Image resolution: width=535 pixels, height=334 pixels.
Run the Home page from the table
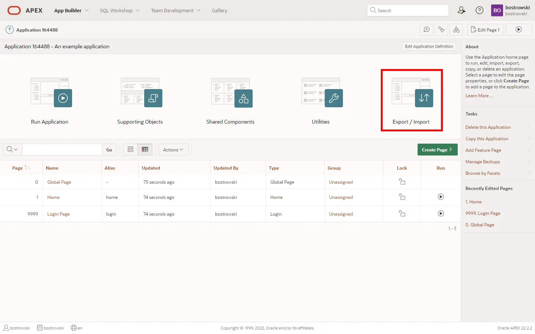[x=441, y=197]
